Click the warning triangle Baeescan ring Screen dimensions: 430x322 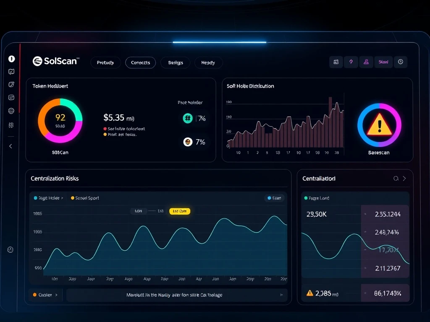pyautogui.click(x=379, y=125)
